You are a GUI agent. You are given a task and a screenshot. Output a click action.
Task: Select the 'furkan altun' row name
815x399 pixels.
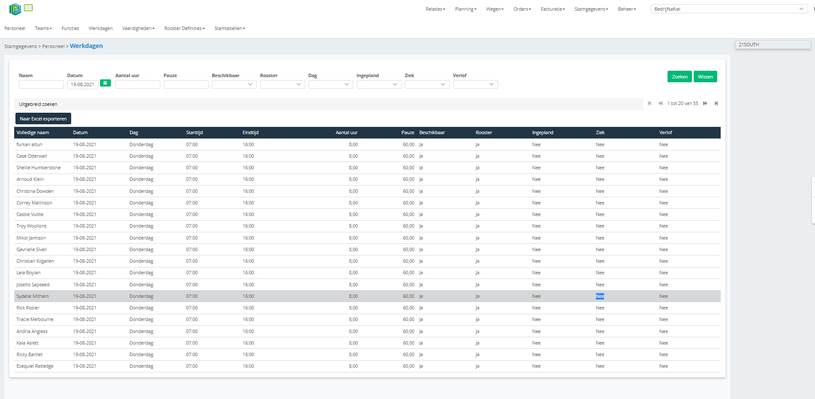coord(29,144)
